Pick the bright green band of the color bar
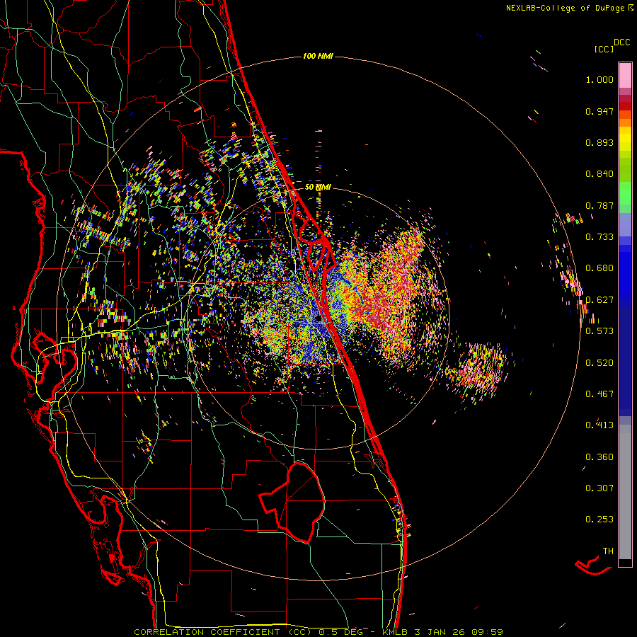The width and height of the screenshot is (637, 637). click(625, 193)
